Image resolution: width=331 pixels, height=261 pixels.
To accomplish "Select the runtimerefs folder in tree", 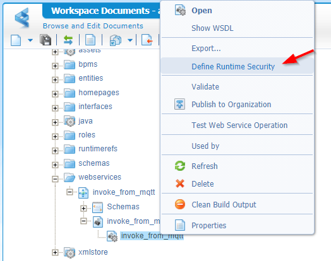I will coord(98,149).
